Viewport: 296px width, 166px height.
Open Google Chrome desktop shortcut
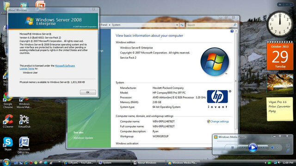8,101
